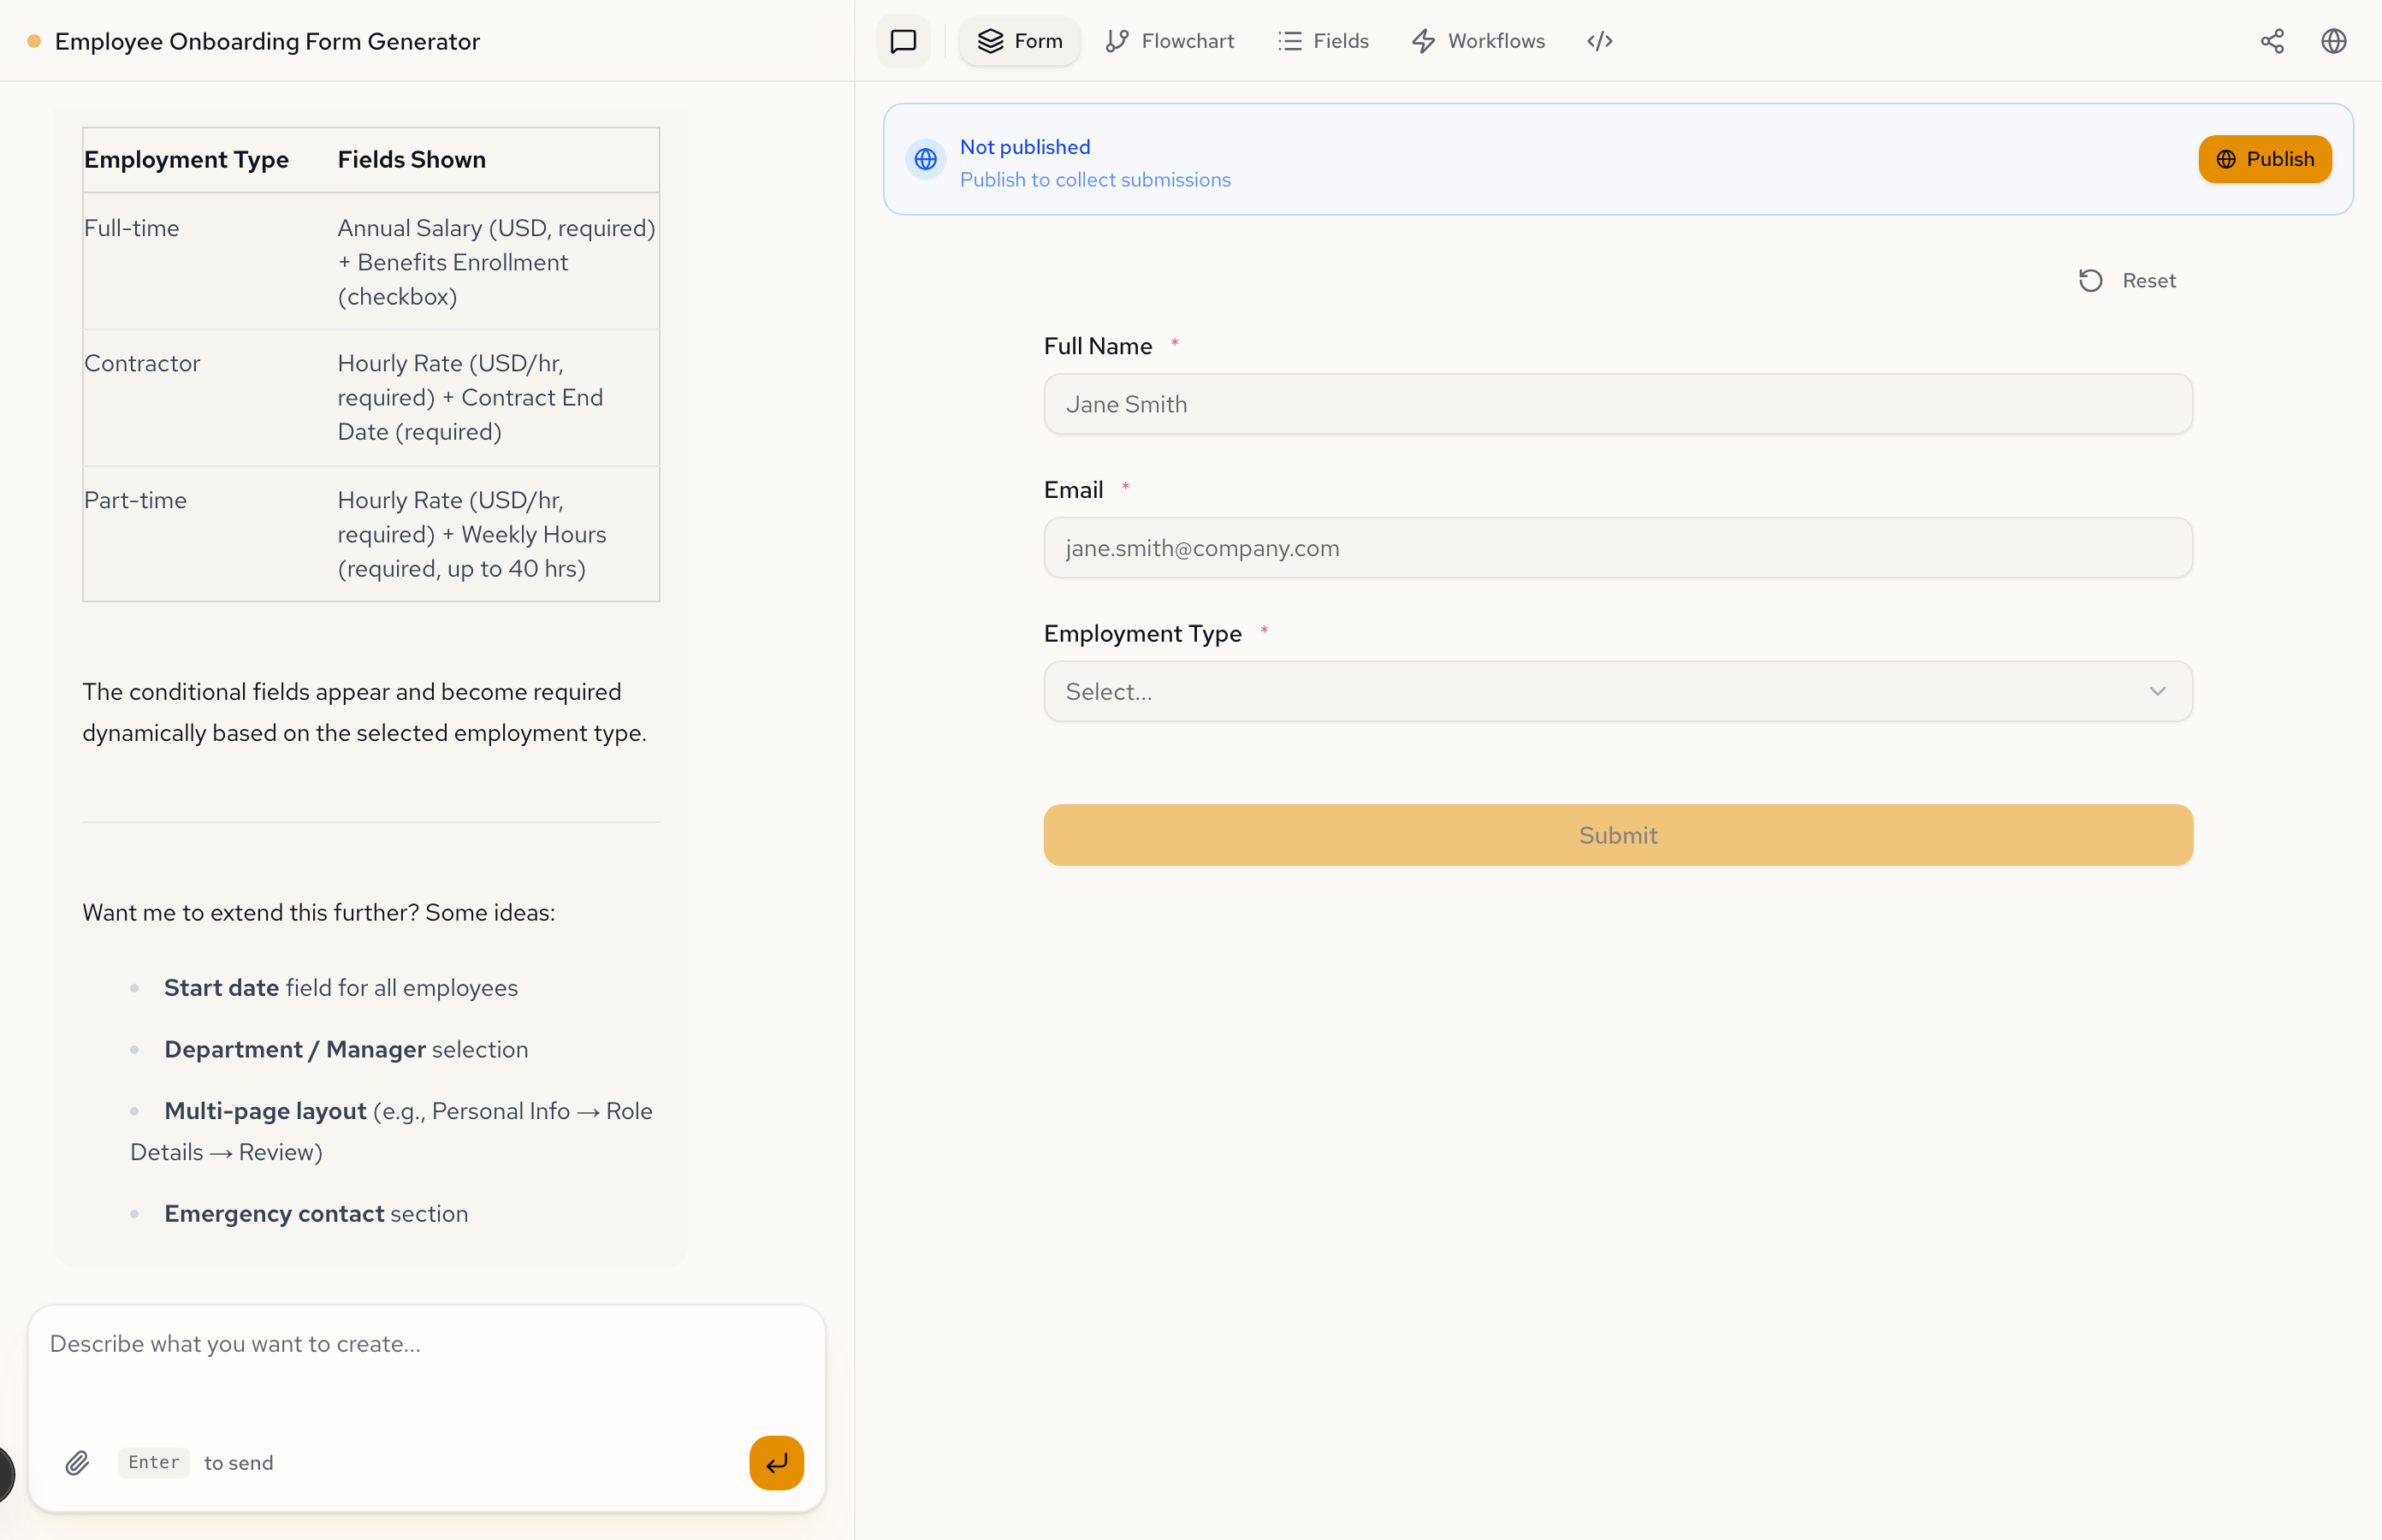Click the share icon
This screenshot has height=1540, width=2382.
[x=2272, y=41]
